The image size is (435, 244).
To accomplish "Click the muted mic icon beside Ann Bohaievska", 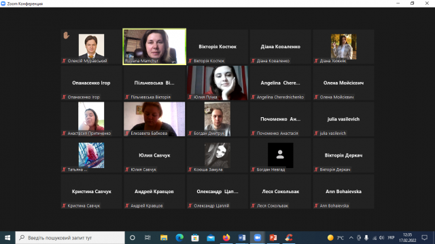I will point(316,206).
